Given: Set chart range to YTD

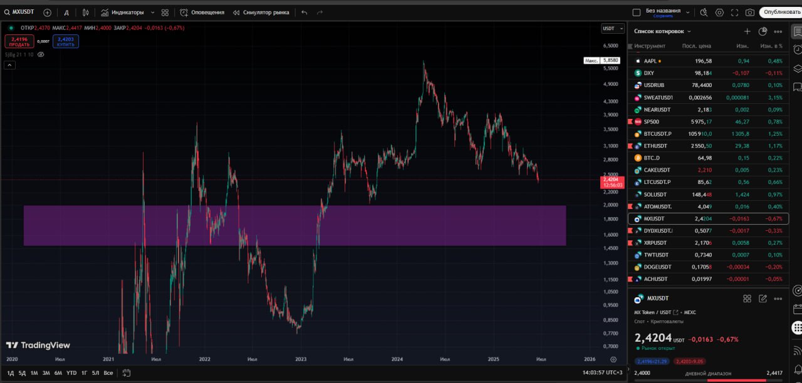Looking at the screenshot, I should point(71,373).
